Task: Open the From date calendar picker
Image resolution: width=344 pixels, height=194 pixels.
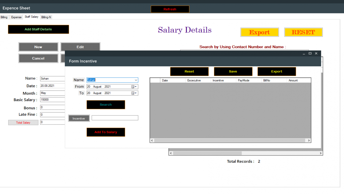Action: click(x=134, y=87)
